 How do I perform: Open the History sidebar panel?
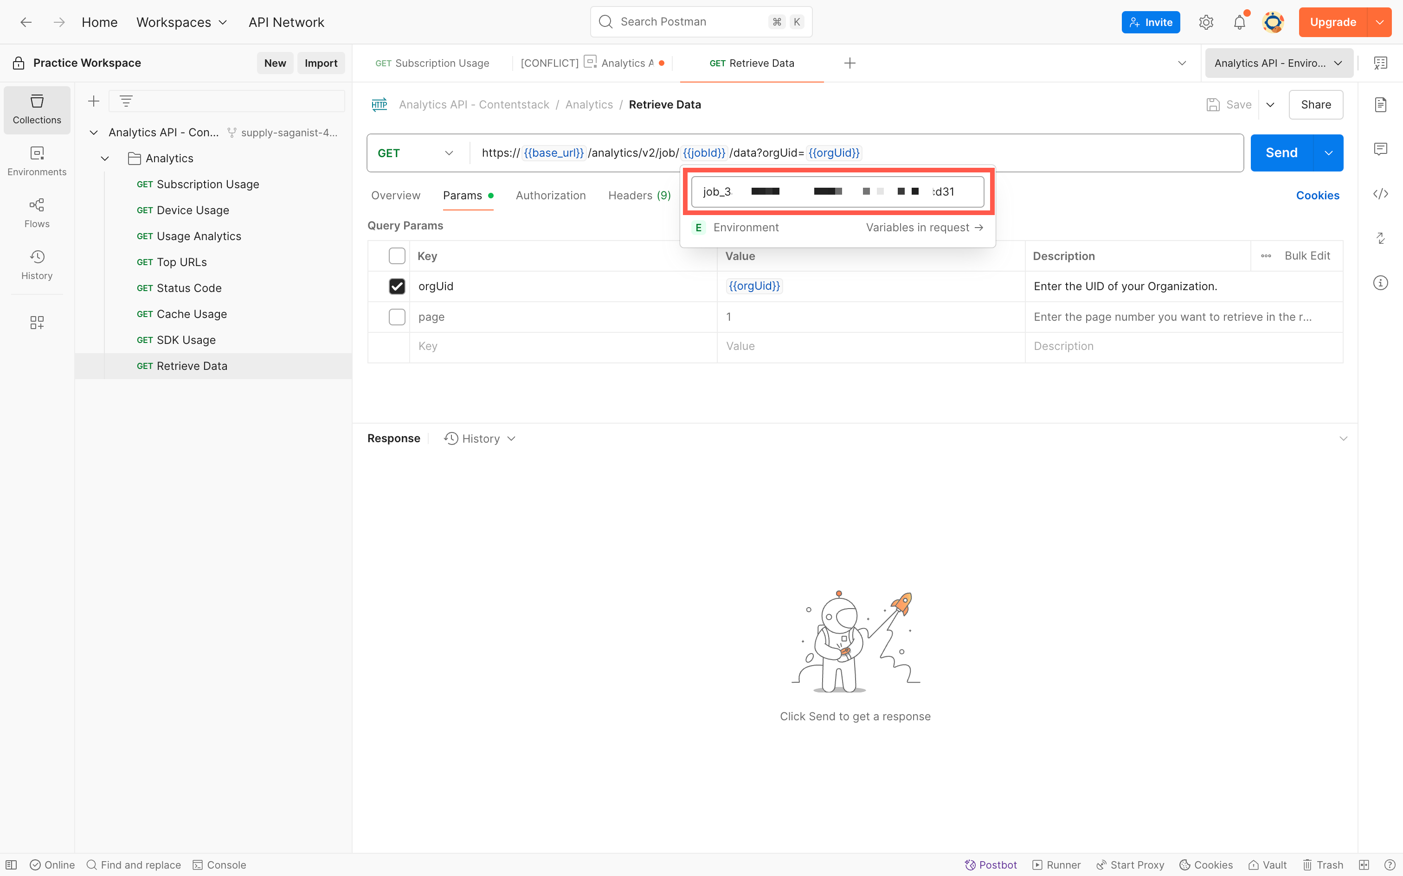[37, 265]
